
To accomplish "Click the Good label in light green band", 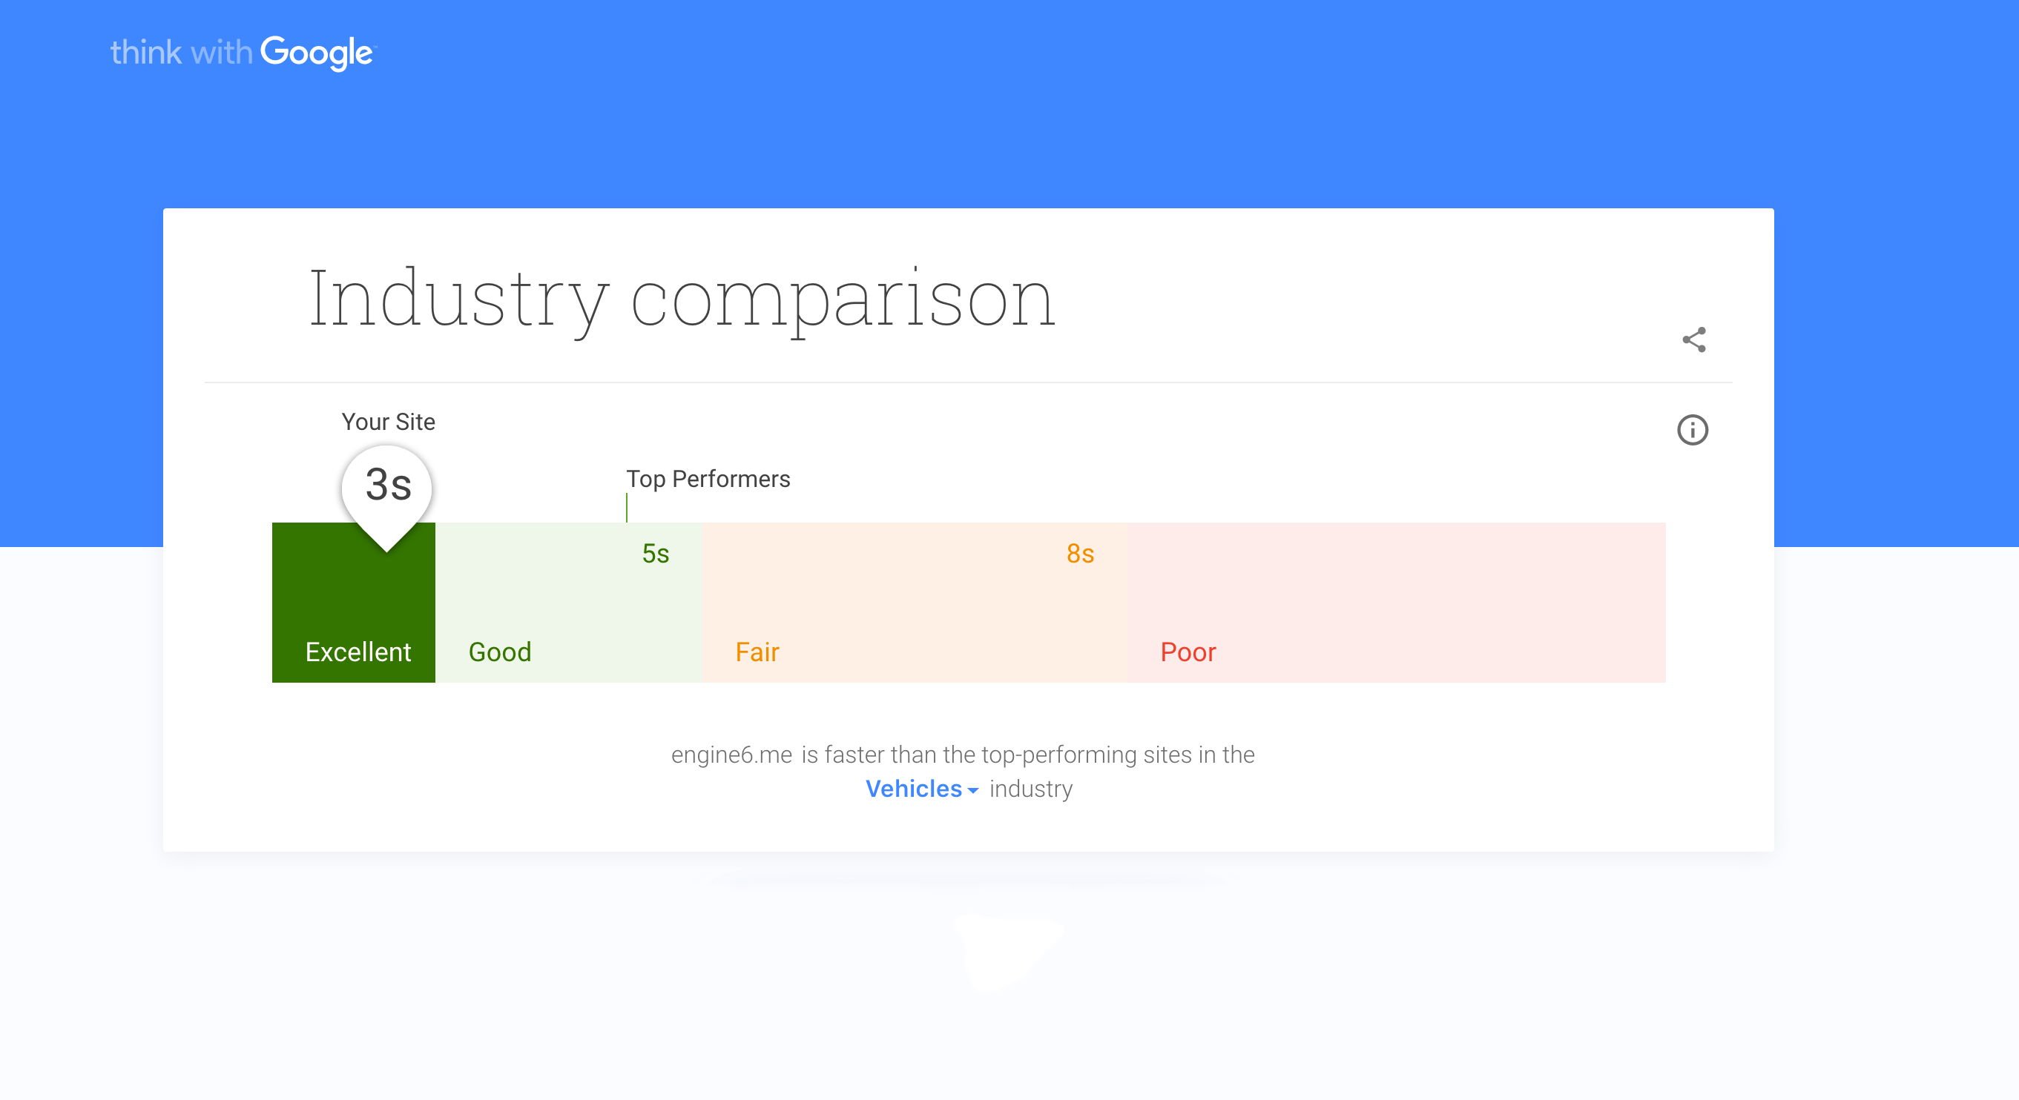I will (x=500, y=652).
